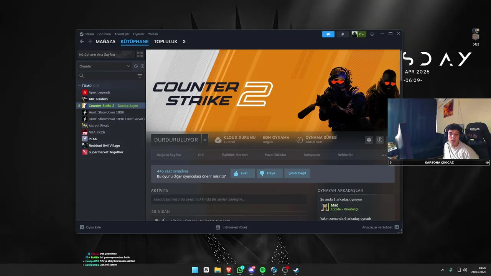Open Steam notifications bell
Image resolution: width=491 pixels, height=276 pixels.
click(x=343, y=34)
